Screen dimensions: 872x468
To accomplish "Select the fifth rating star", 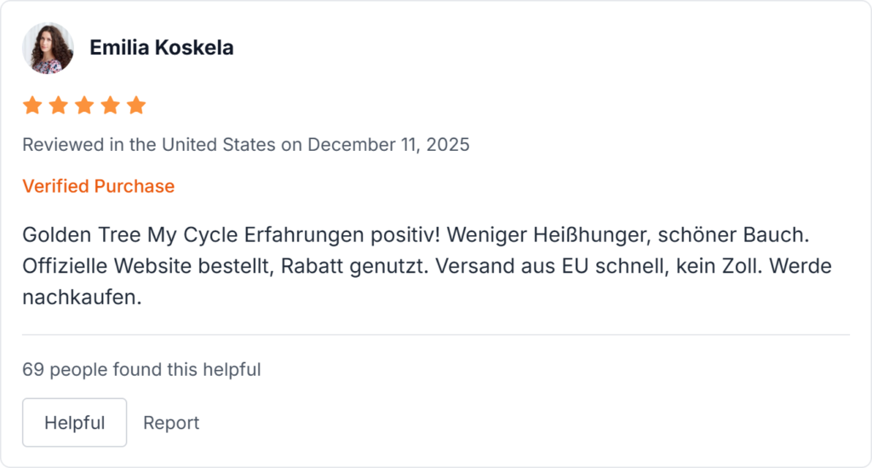I will pyautogui.click(x=136, y=106).
